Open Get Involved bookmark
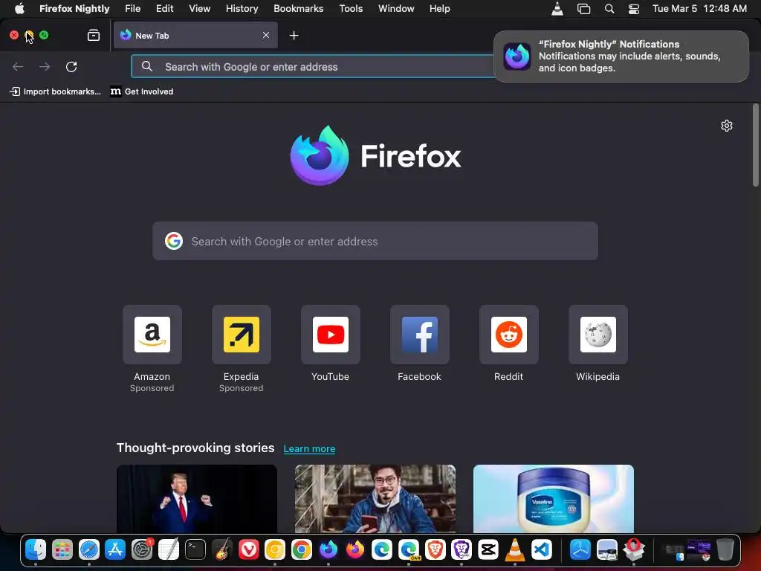 pos(142,91)
